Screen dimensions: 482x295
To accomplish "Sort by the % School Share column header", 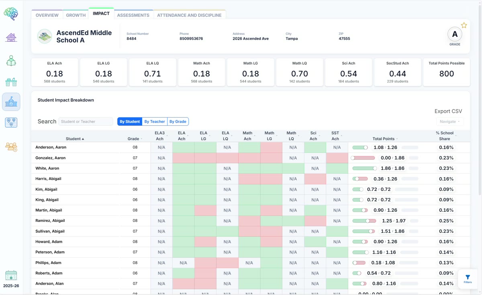I will [x=446, y=136].
